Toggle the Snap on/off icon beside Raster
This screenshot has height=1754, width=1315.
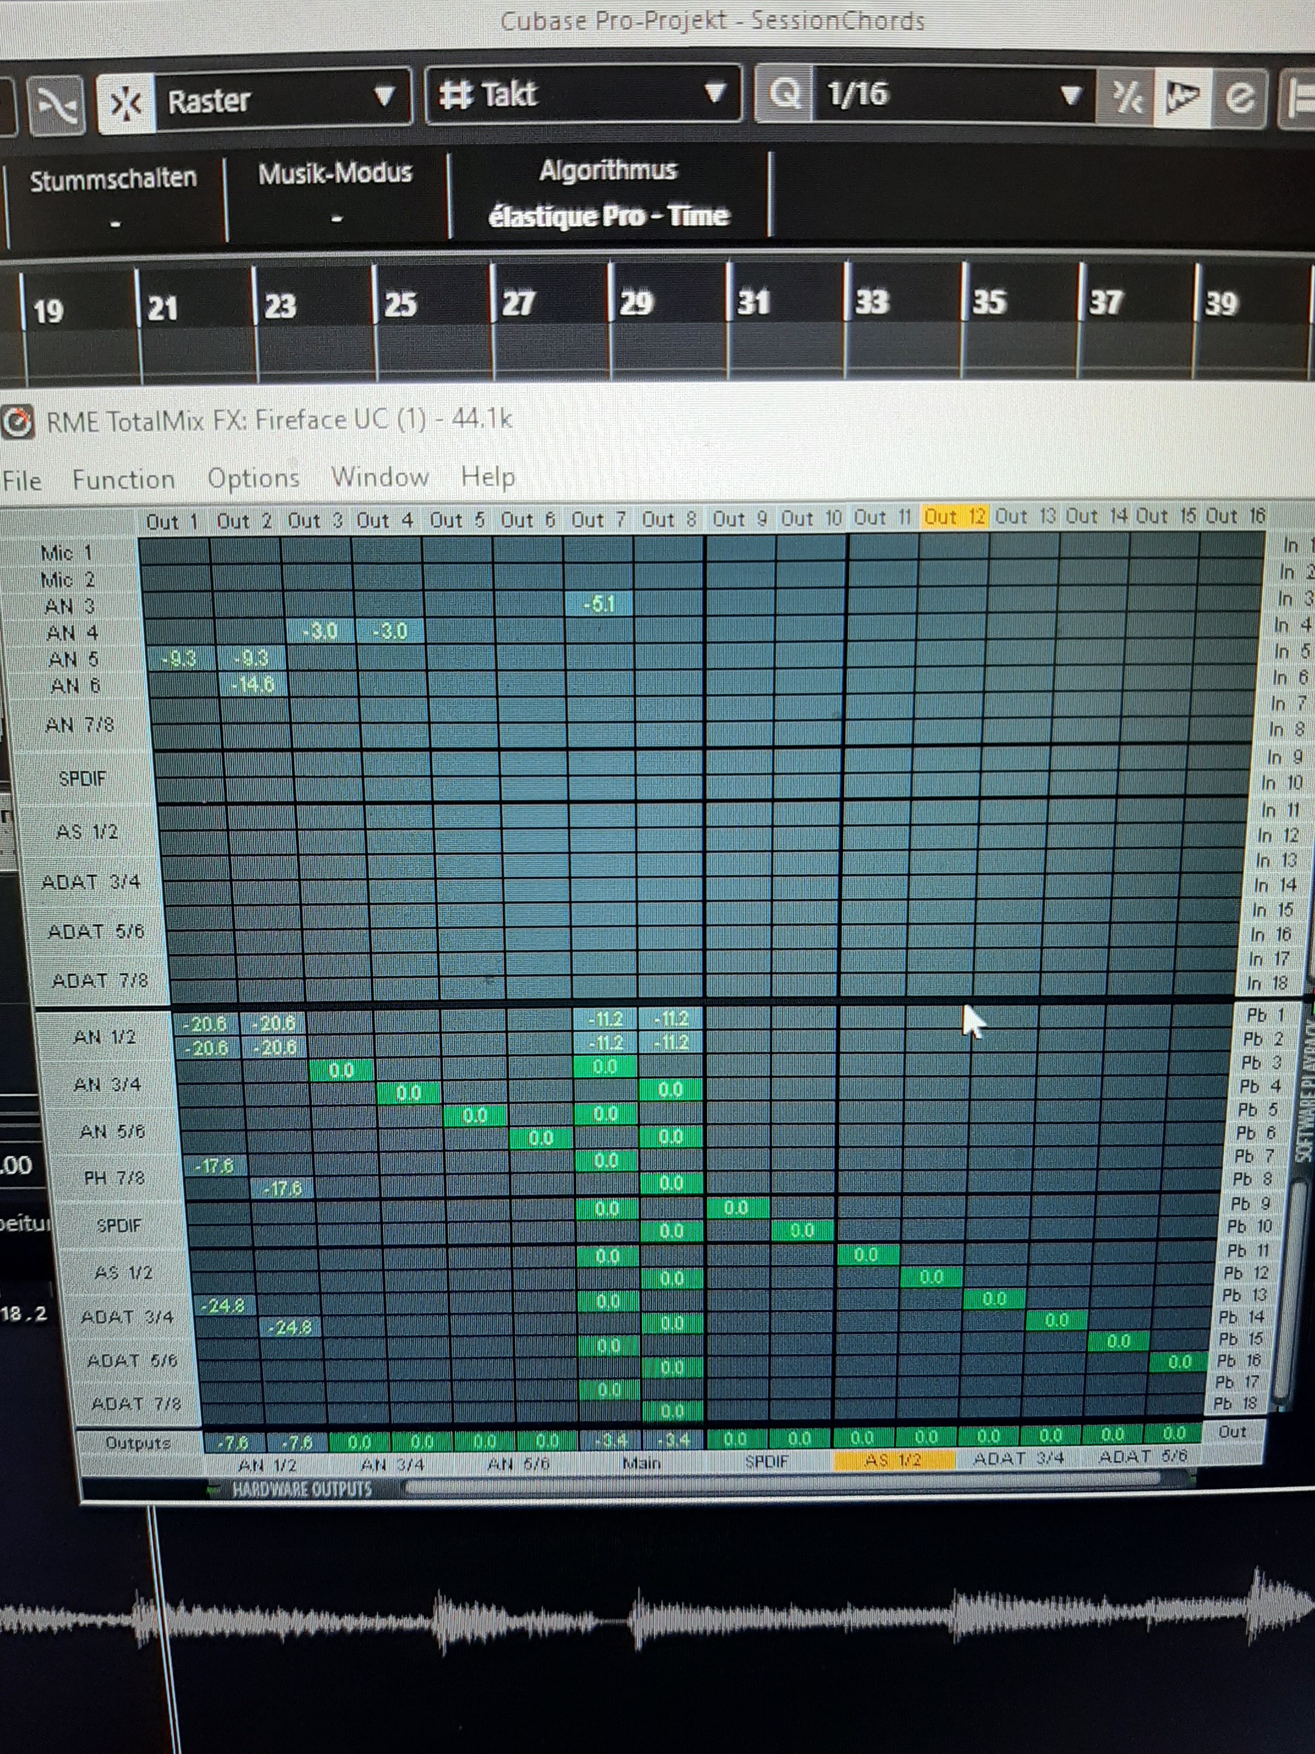click(x=125, y=103)
